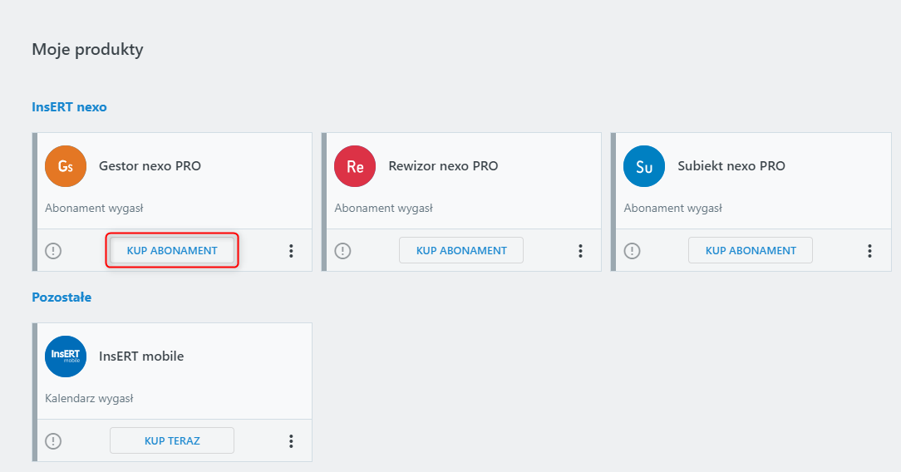Viewport: 901px width, 472px height.
Task: Select the InsERT mobile product title
Action: click(x=141, y=356)
